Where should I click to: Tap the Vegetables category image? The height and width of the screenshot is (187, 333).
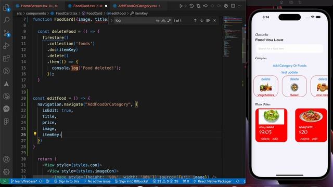click(x=266, y=87)
